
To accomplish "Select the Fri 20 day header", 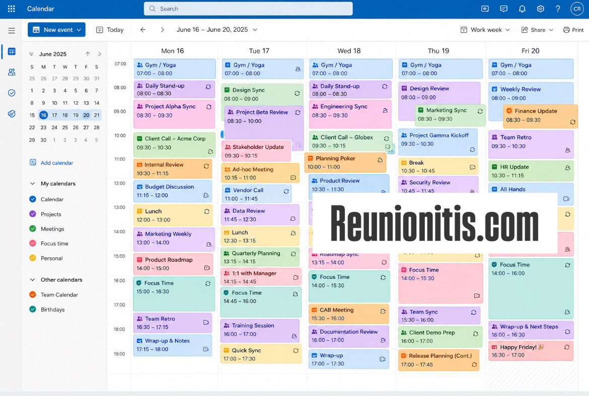I will [530, 51].
